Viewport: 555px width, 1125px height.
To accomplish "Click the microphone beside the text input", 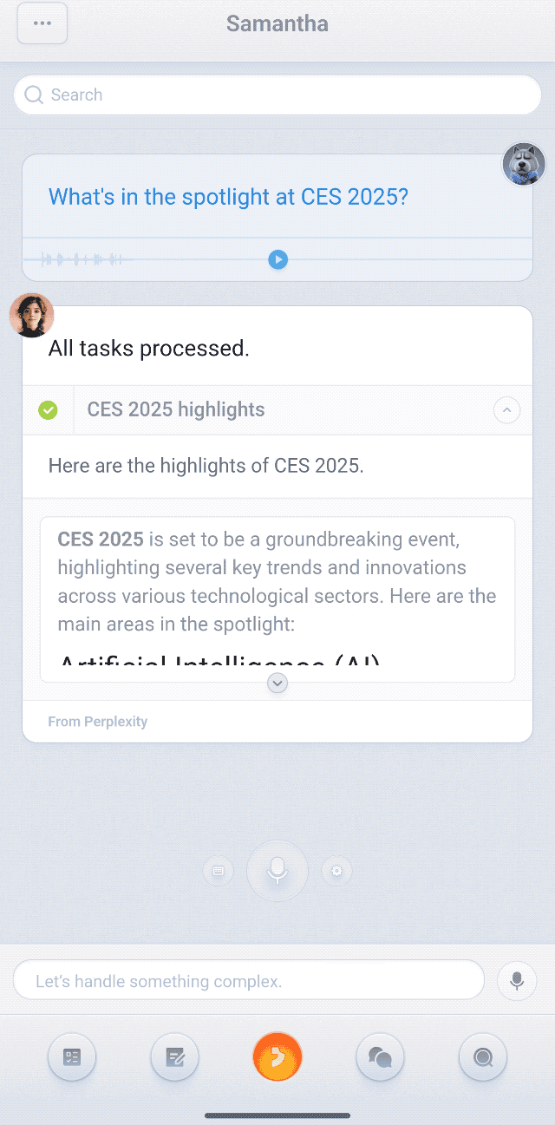I will point(517,981).
